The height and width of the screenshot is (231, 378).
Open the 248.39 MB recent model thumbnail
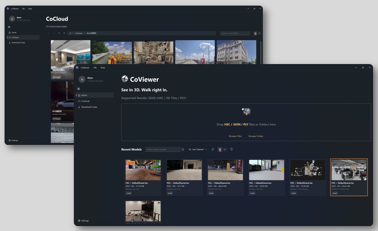[x=225, y=170]
